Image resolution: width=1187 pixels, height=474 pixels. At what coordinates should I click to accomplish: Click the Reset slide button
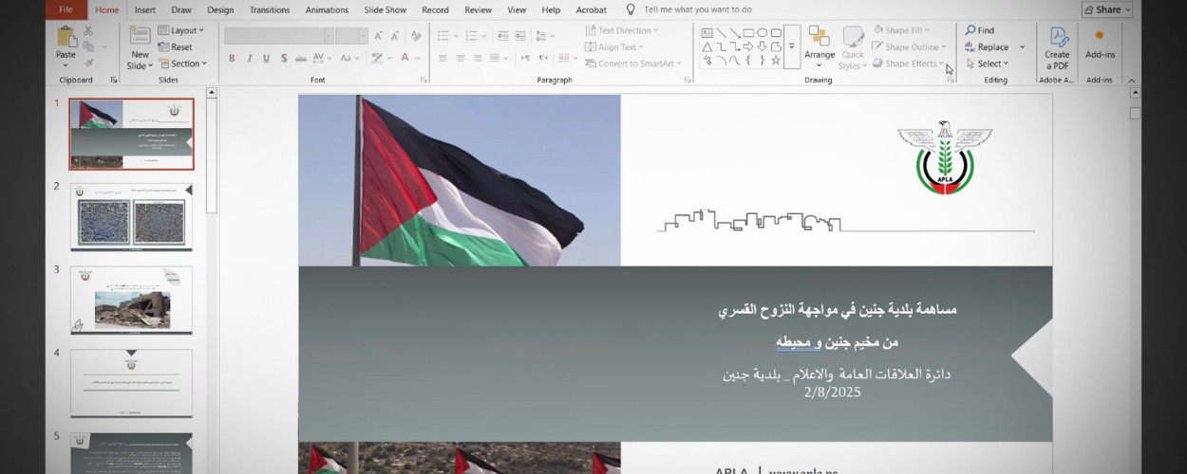pos(175,46)
